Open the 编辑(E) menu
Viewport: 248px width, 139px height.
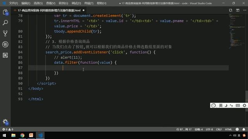click(x=26, y=3)
